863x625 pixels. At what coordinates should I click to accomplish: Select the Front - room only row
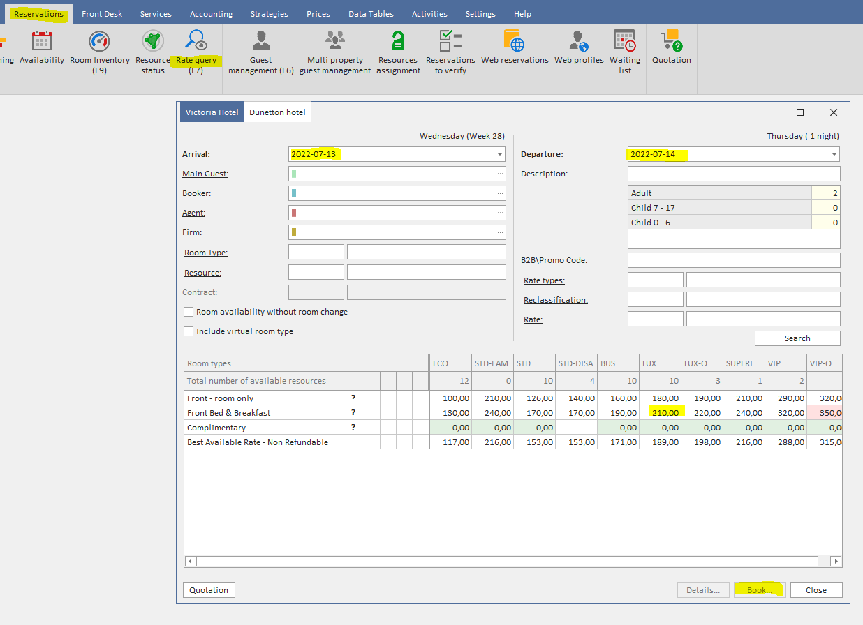(513, 398)
